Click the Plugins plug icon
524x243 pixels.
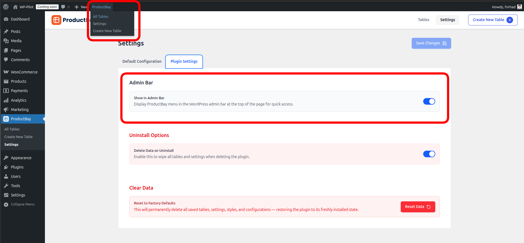[6, 167]
